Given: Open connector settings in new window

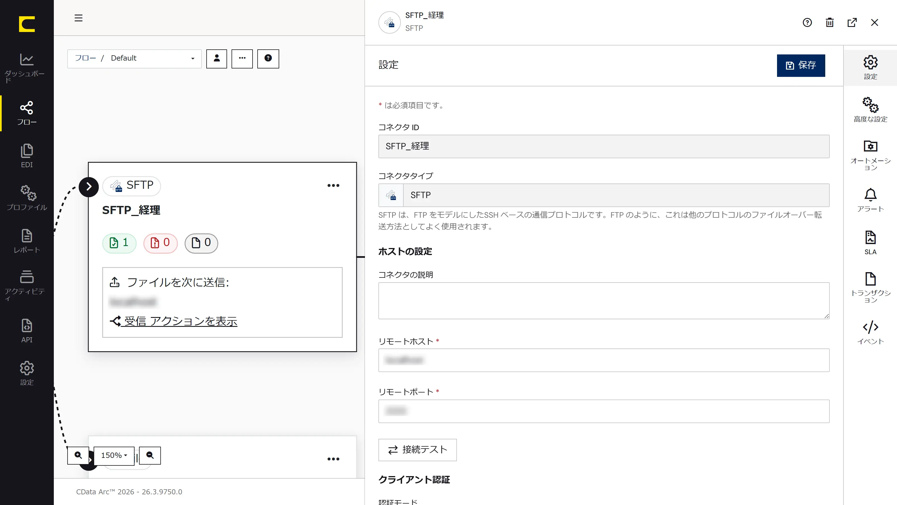Looking at the screenshot, I should click(852, 23).
